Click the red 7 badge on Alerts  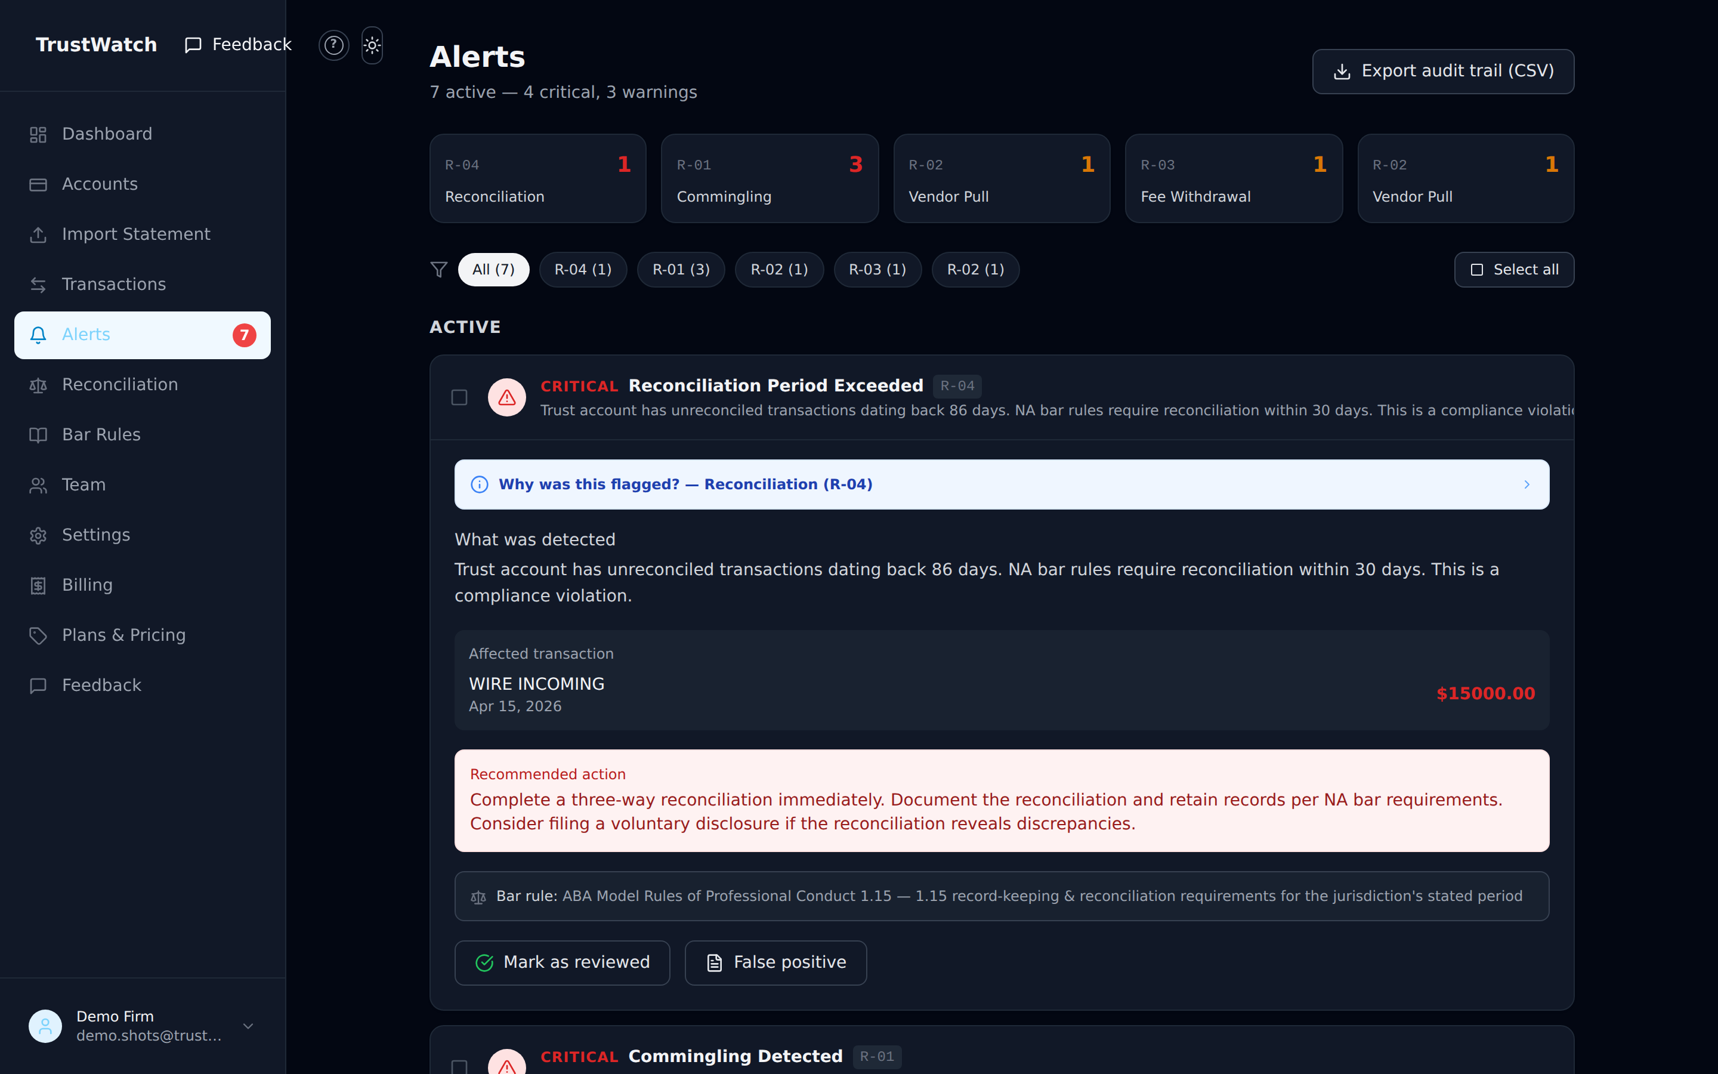(244, 335)
